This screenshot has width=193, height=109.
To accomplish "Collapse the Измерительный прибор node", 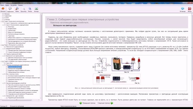I will point(3,49).
